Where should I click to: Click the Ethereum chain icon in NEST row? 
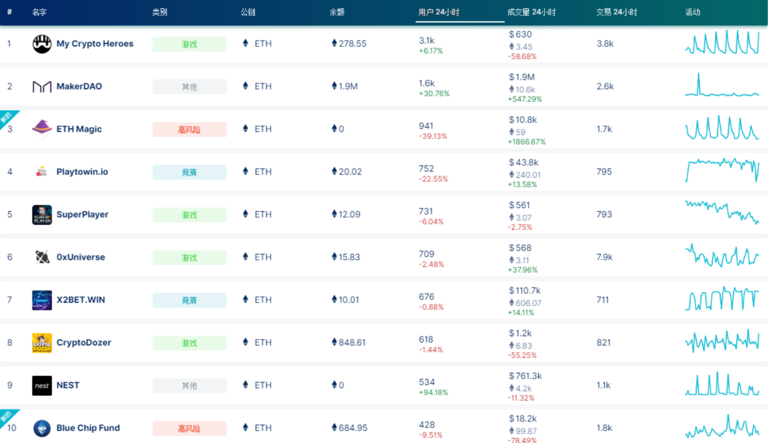245,385
